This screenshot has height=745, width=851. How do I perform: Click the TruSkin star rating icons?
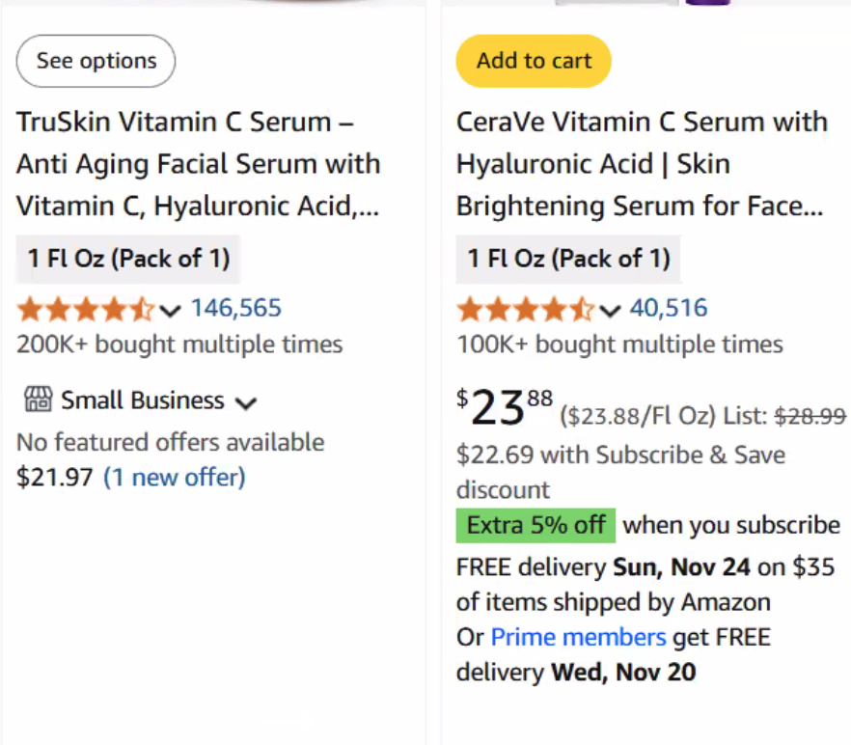point(85,310)
